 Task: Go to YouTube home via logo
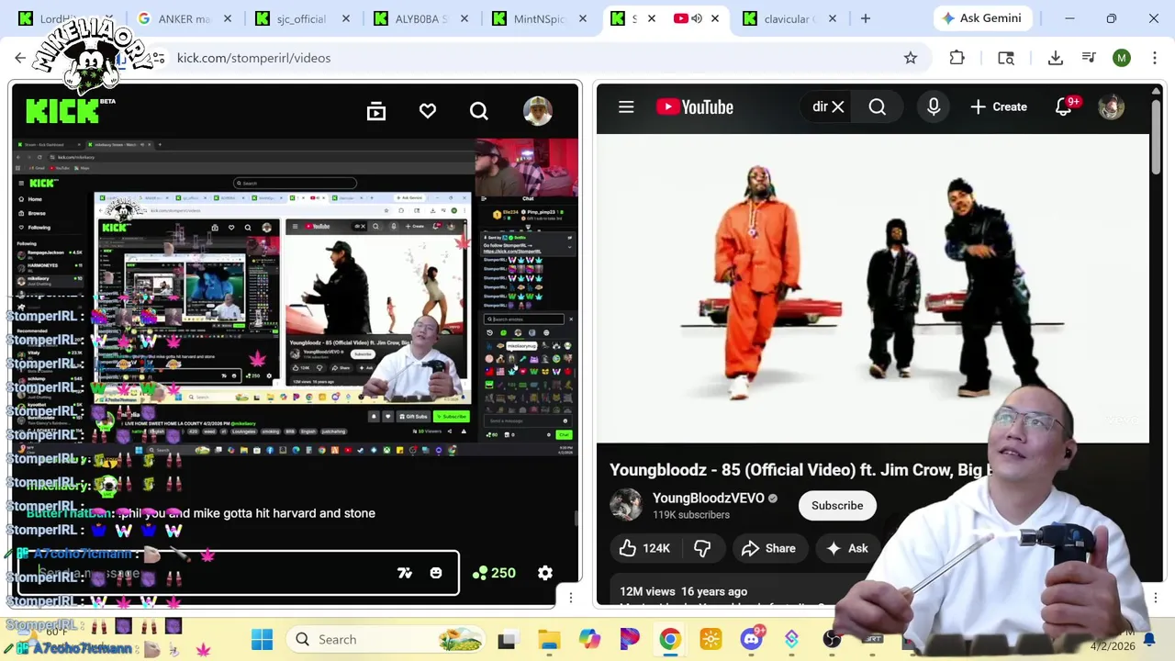(x=695, y=106)
